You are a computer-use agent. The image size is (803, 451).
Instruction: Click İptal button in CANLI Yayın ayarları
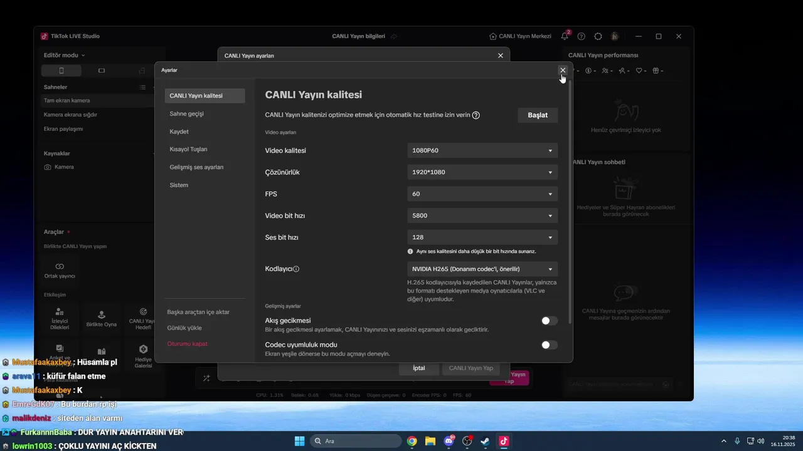click(419, 368)
